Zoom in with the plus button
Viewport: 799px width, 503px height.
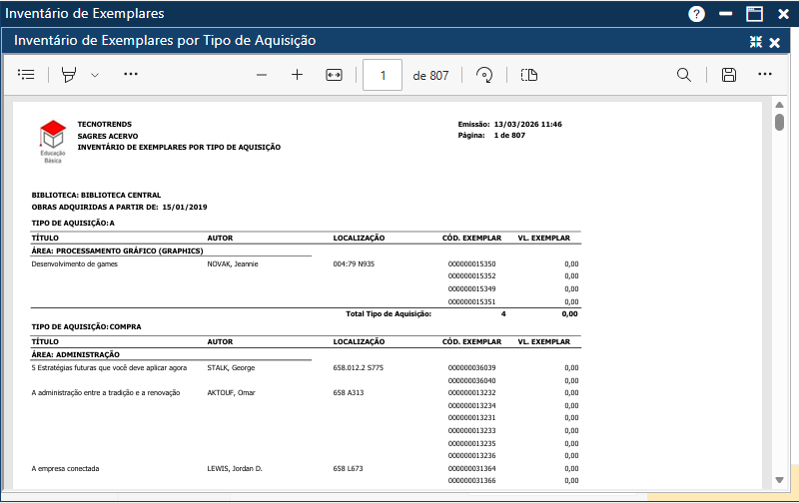click(297, 75)
